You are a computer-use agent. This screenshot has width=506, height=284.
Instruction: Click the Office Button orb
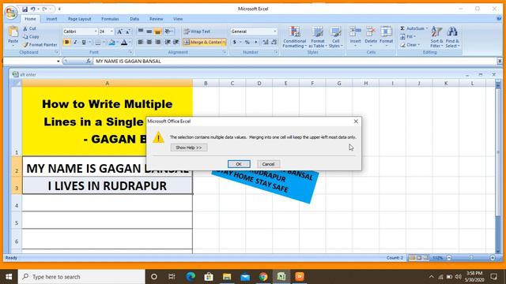pos(10,13)
